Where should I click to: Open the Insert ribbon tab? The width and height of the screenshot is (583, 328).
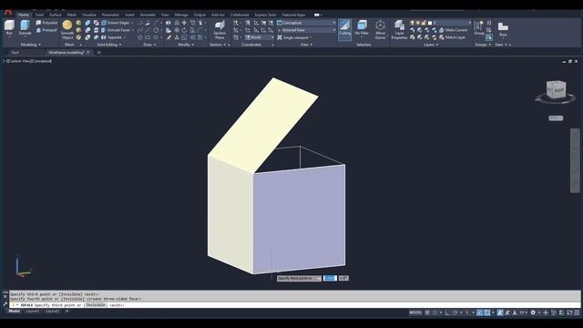pyautogui.click(x=129, y=15)
